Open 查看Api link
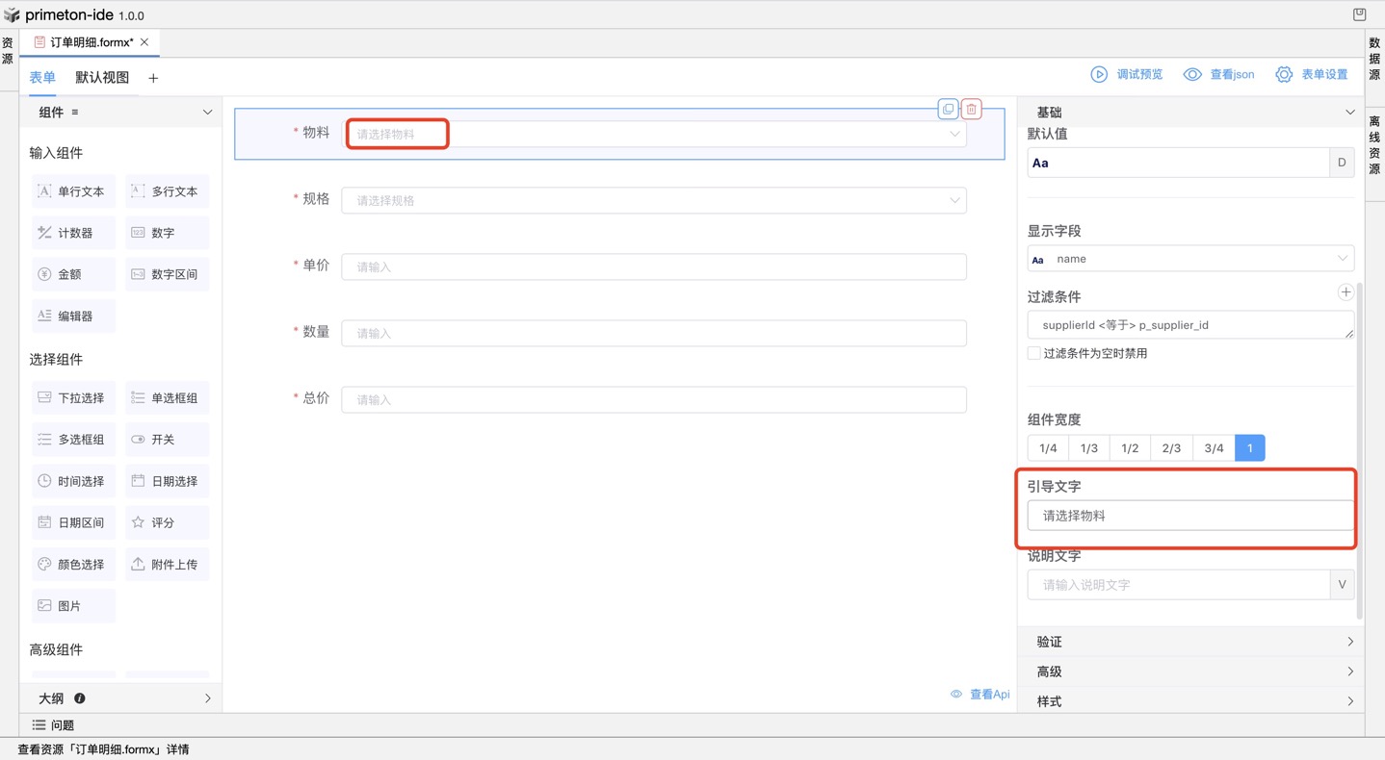Screen dimensions: 1385x760 click(980, 694)
